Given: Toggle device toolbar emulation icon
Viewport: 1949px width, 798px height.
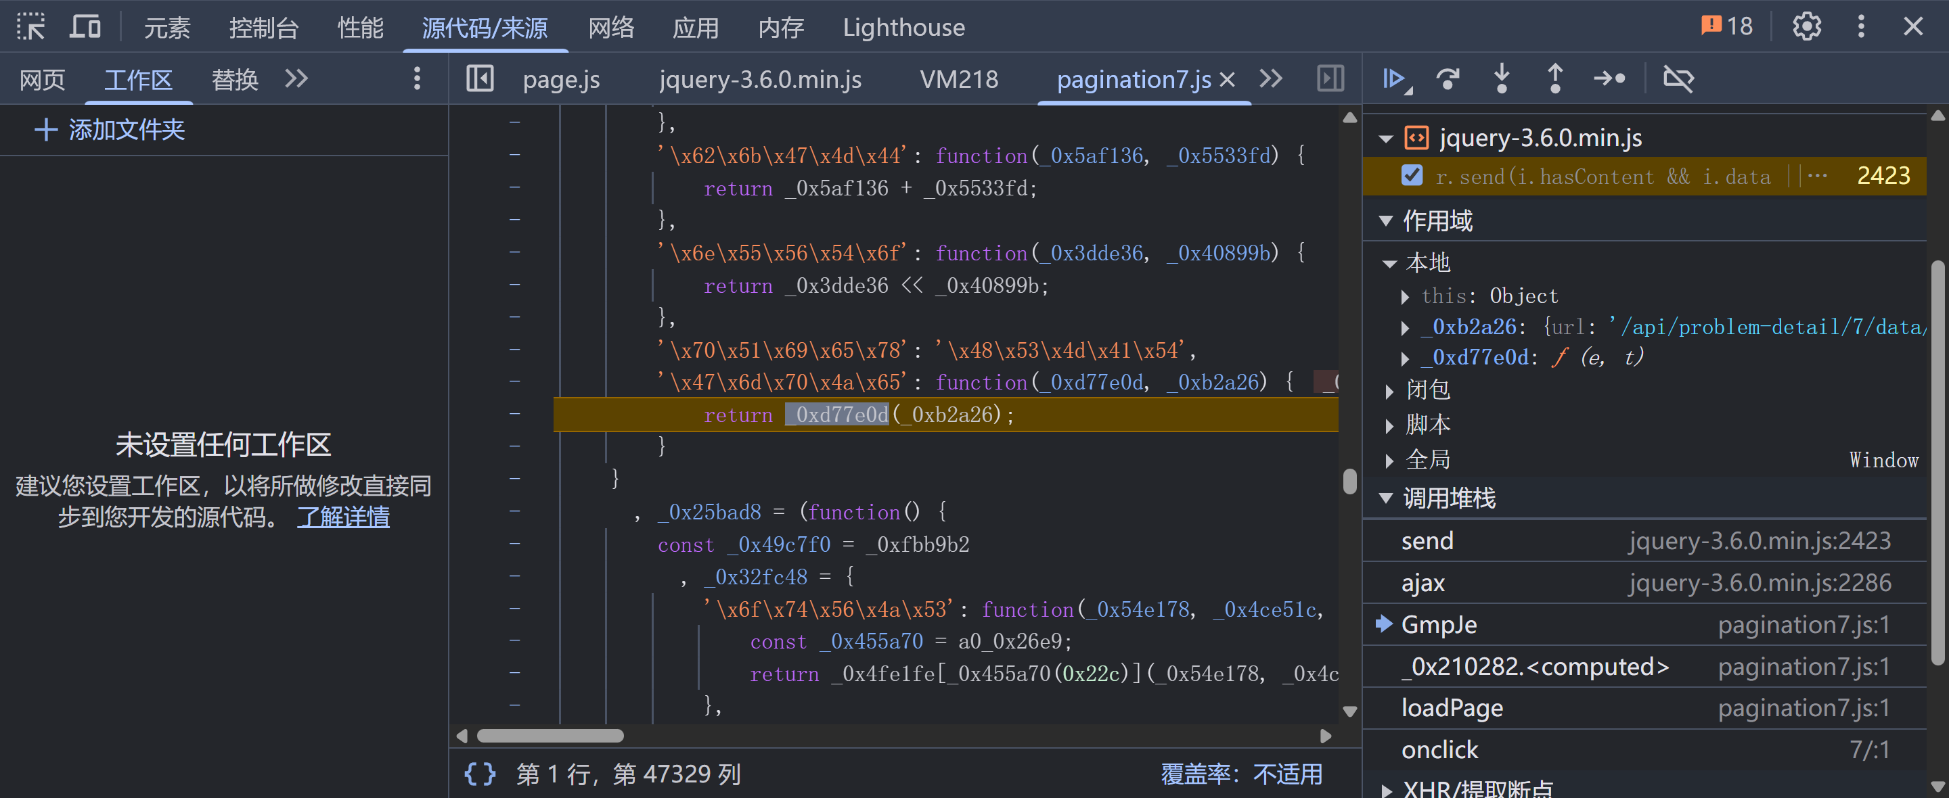Looking at the screenshot, I should [x=85, y=27].
